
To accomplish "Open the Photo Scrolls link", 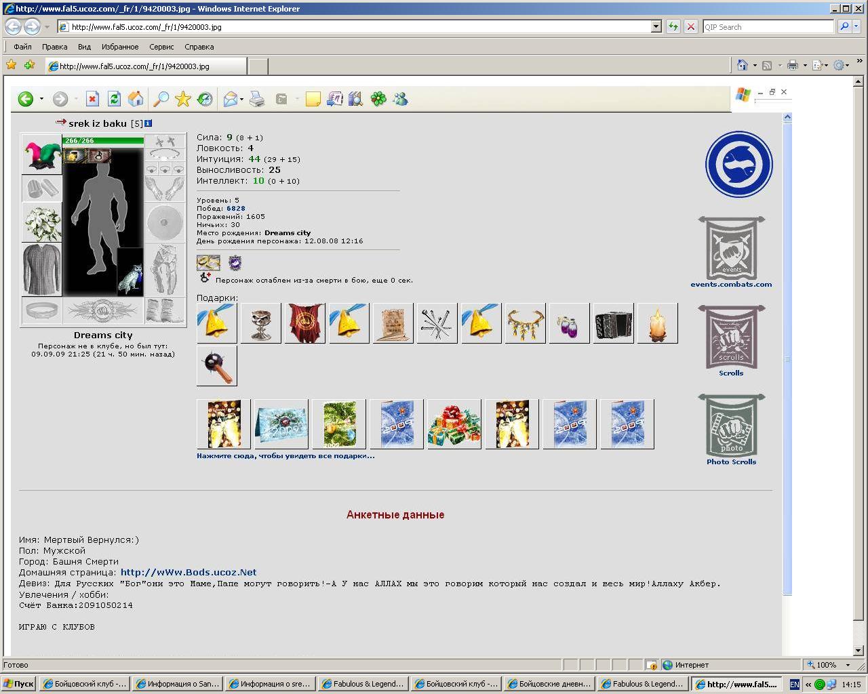I will coord(731,462).
